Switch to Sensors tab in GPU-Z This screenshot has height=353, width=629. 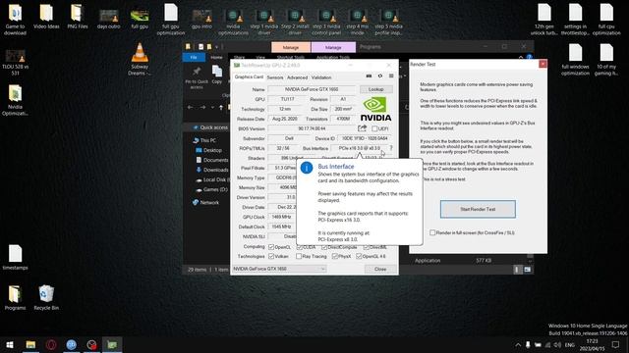click(x=275, y=77)
